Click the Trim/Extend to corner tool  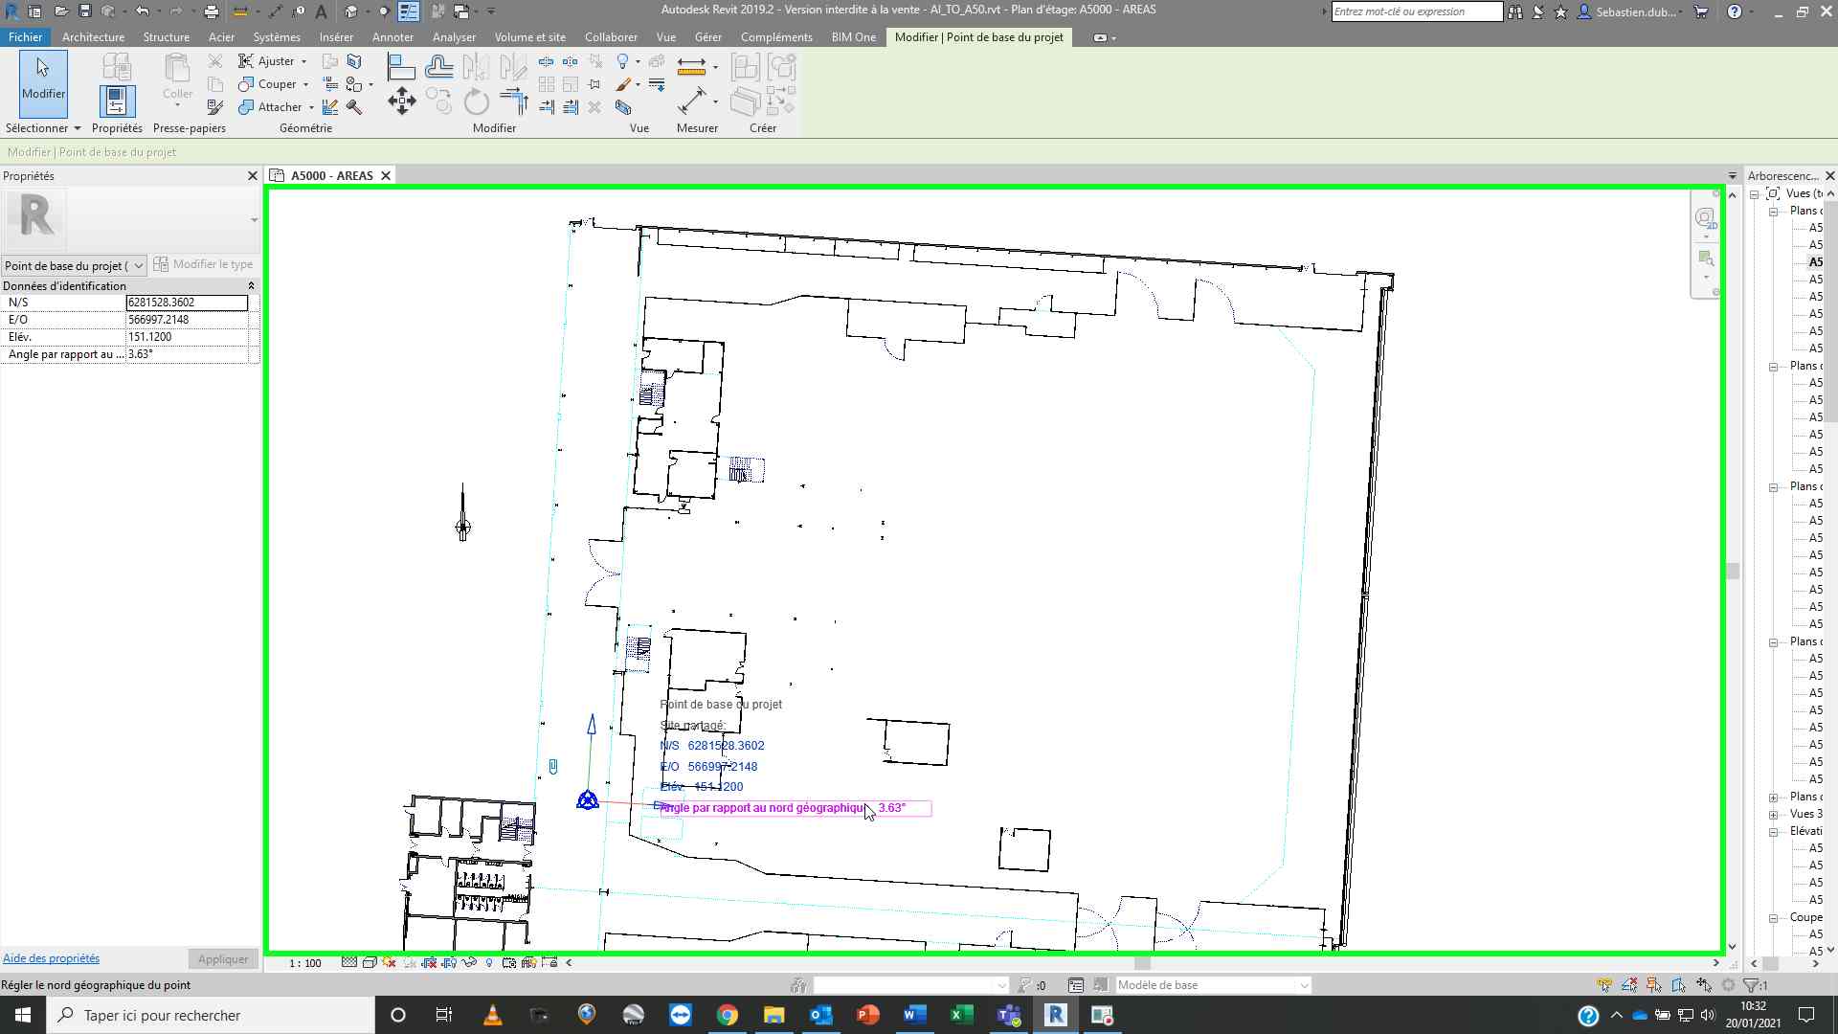click(514, 101)
